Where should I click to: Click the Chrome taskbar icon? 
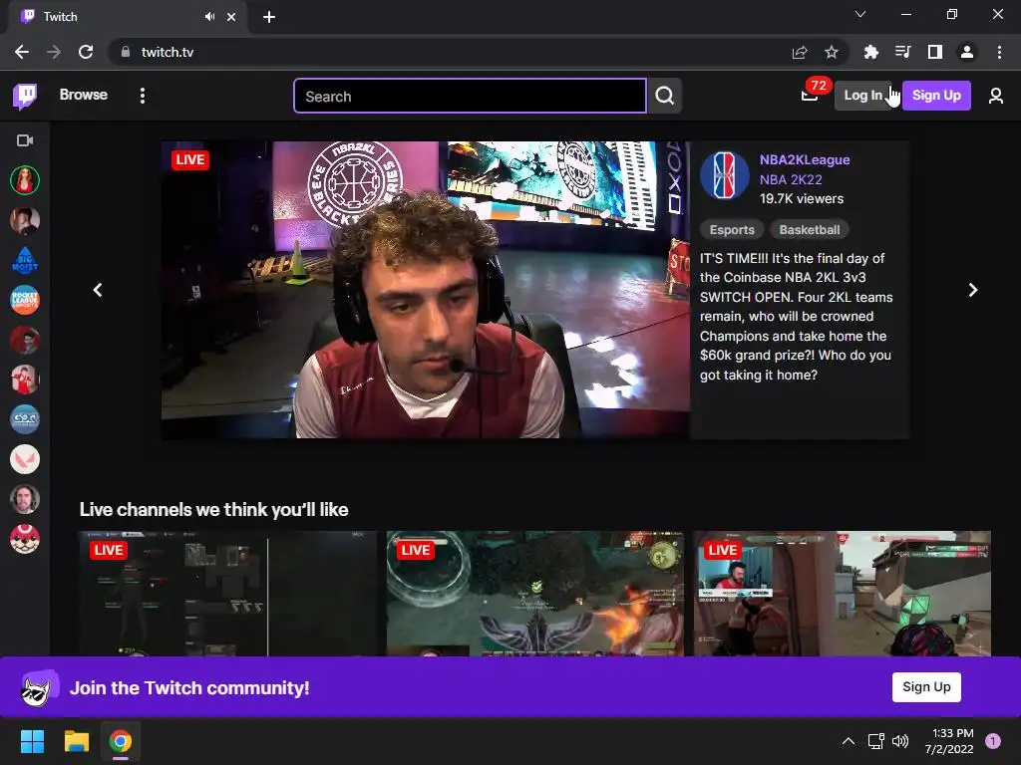click(121, 741)
